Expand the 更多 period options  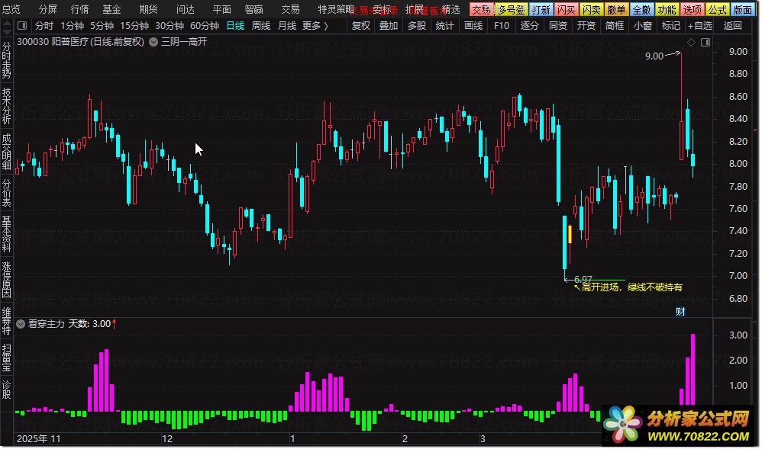315,25
